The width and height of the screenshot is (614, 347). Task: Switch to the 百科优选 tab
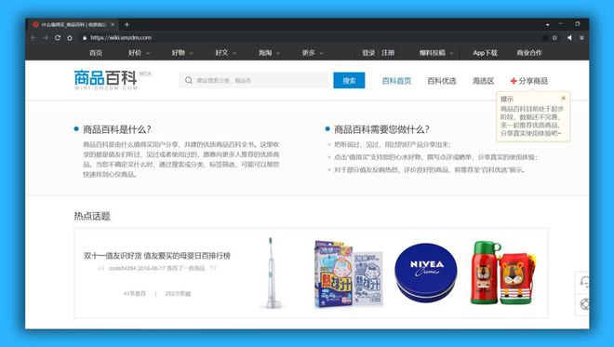442,81
